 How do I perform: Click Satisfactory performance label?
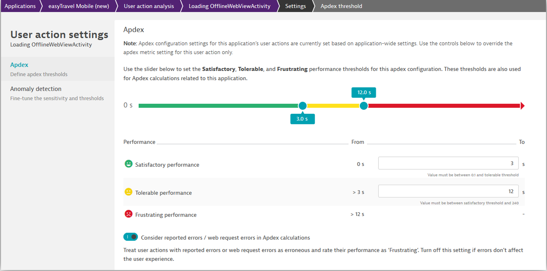tap(167, 165)
